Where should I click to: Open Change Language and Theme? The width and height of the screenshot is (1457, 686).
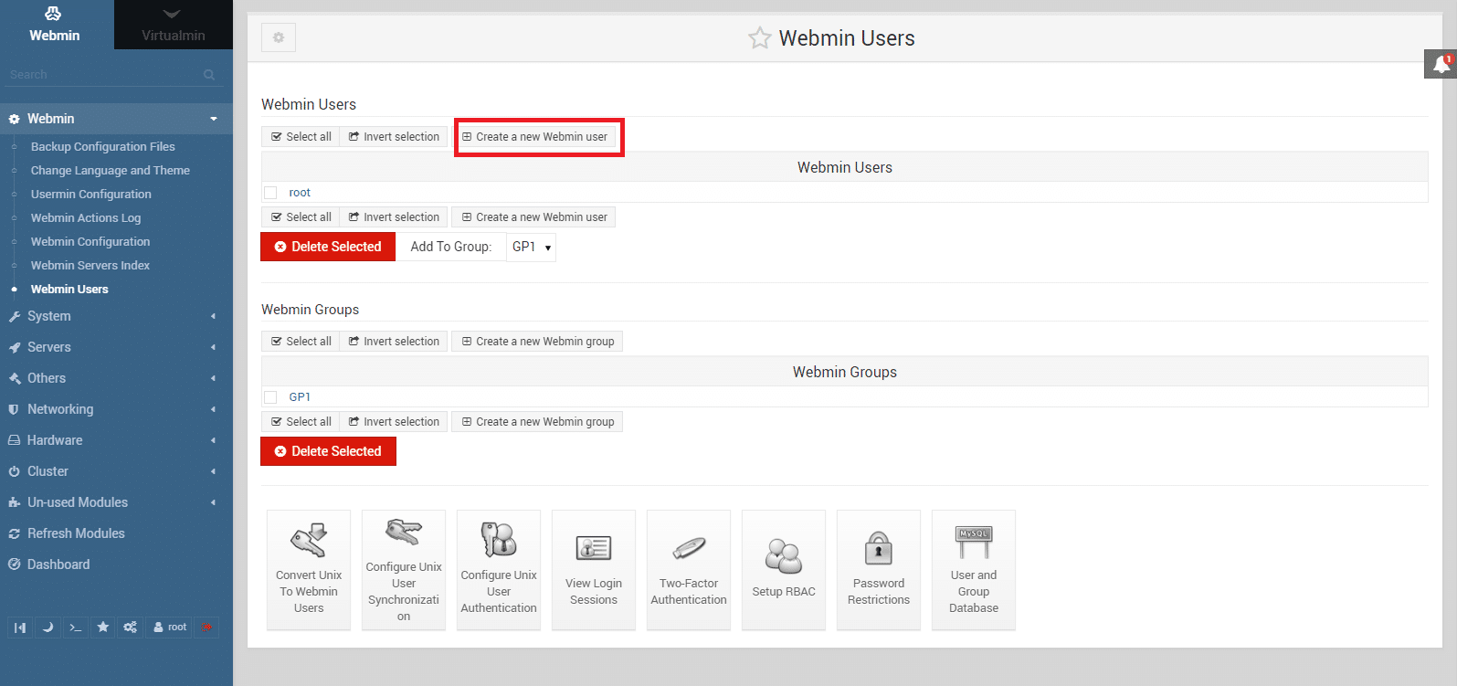(x=111, y=170)
